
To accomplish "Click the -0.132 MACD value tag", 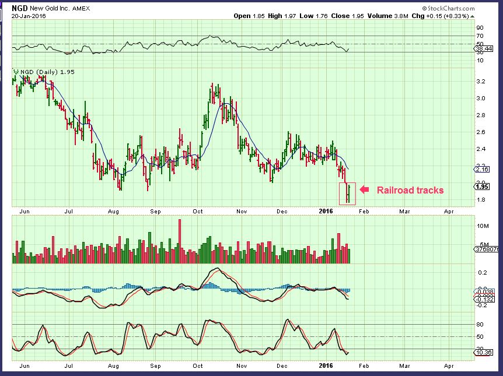I will click(483, 300).
